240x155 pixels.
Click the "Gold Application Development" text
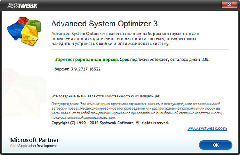point(34,146)
